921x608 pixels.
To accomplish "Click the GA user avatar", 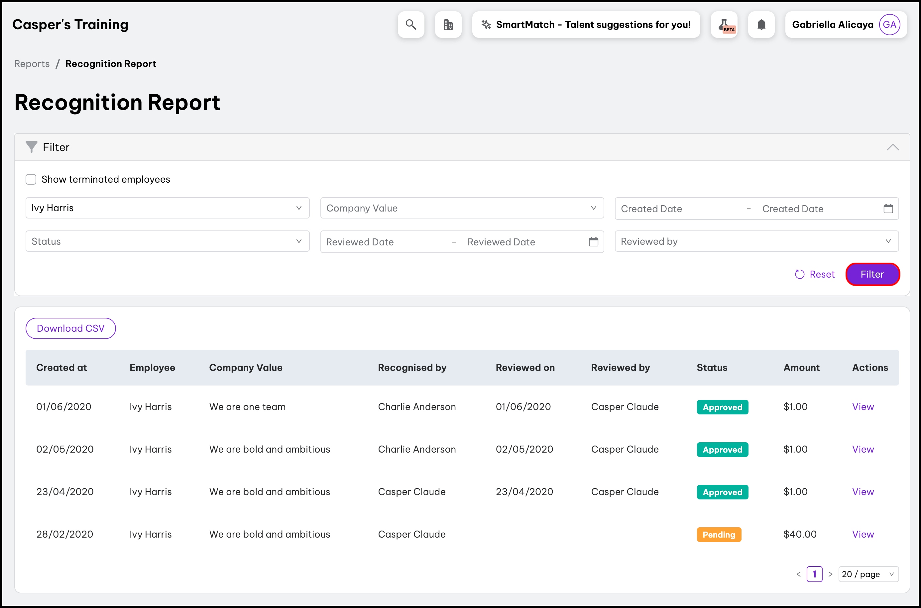I will click(x=889, y=25).
